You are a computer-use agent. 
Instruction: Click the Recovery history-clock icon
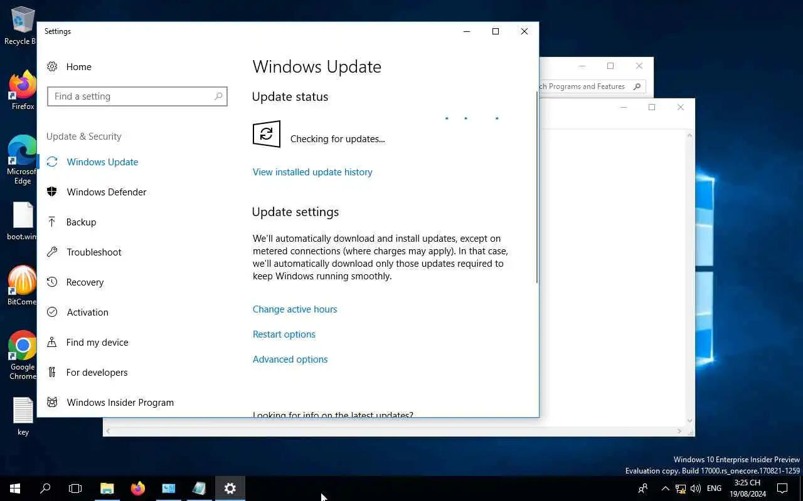tap(52, 282)
